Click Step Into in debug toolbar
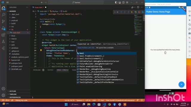Image resolution: width=191 pixels, height=107 pixels. point(125,12)
